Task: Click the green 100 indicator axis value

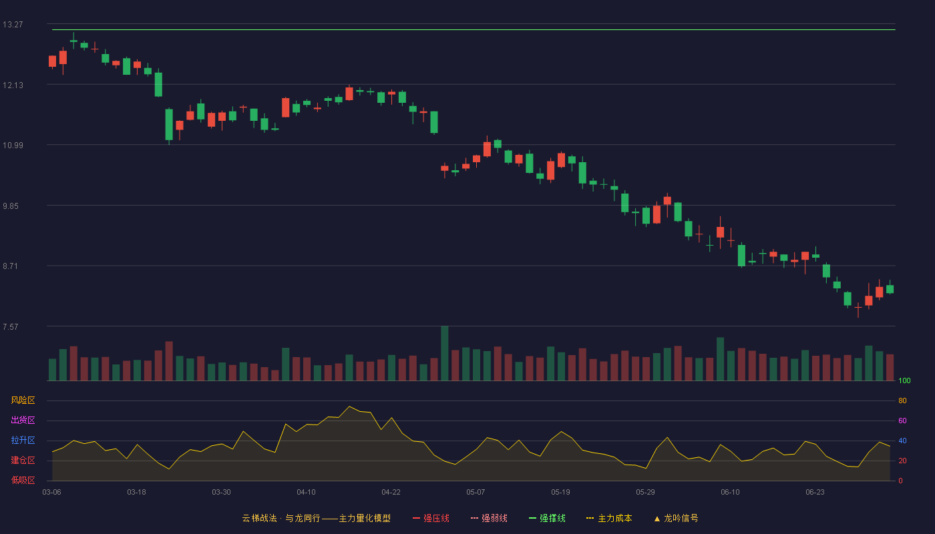Action: pyautogui.click(x=904, y=381)
